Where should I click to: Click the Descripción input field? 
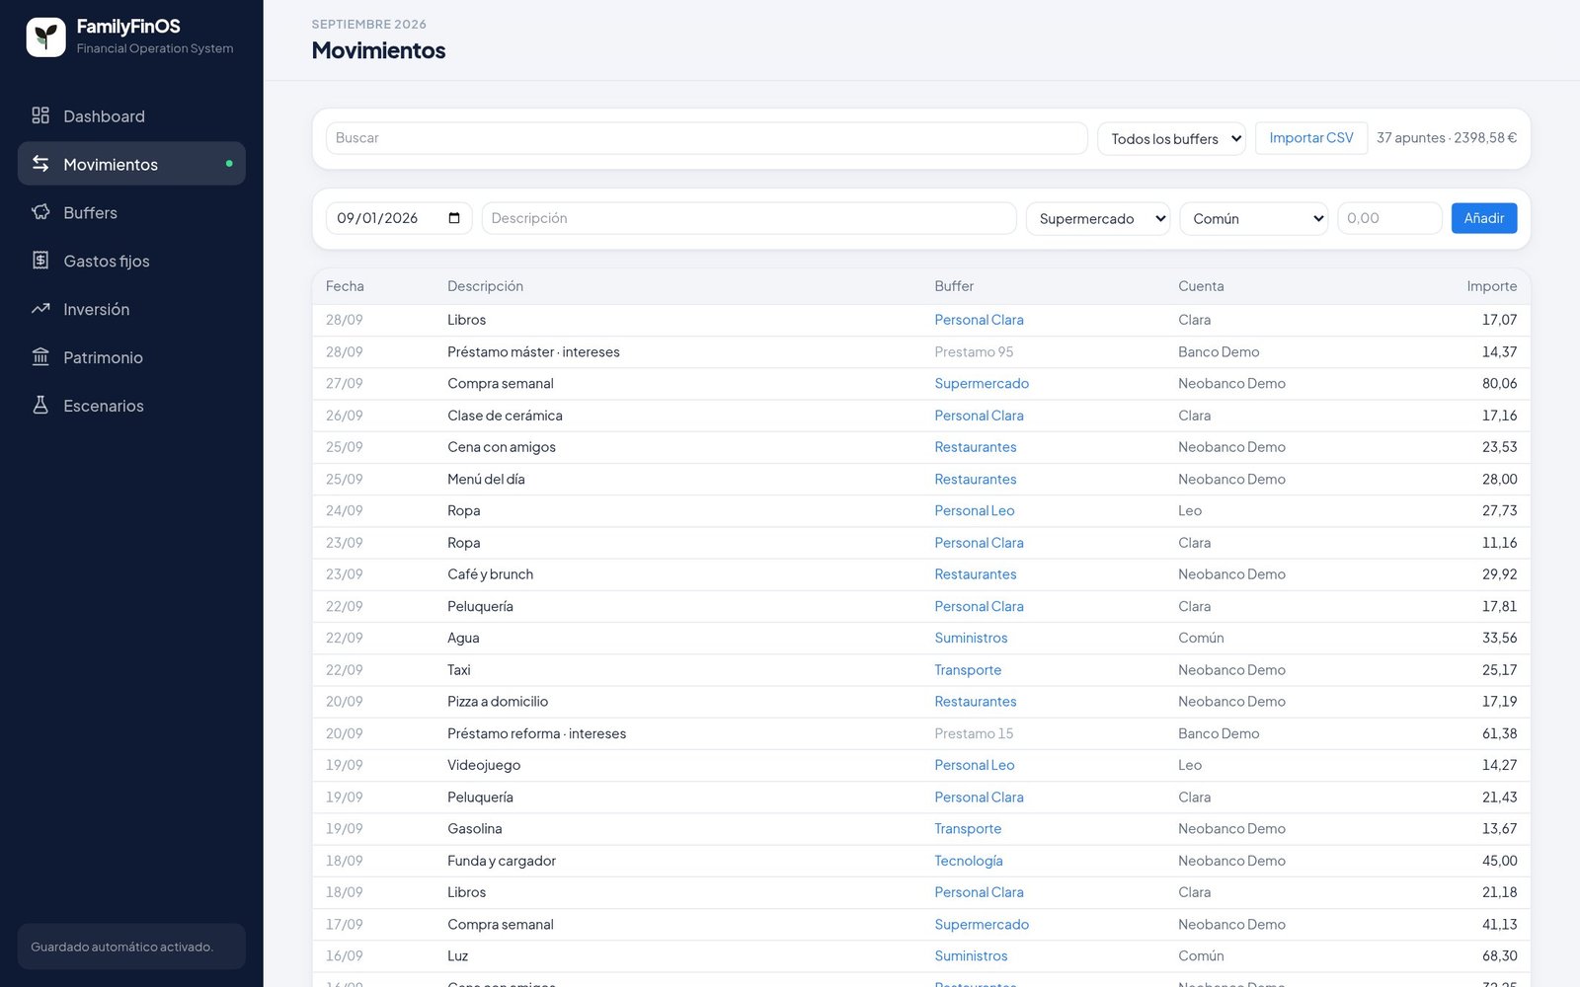(749, 218)
